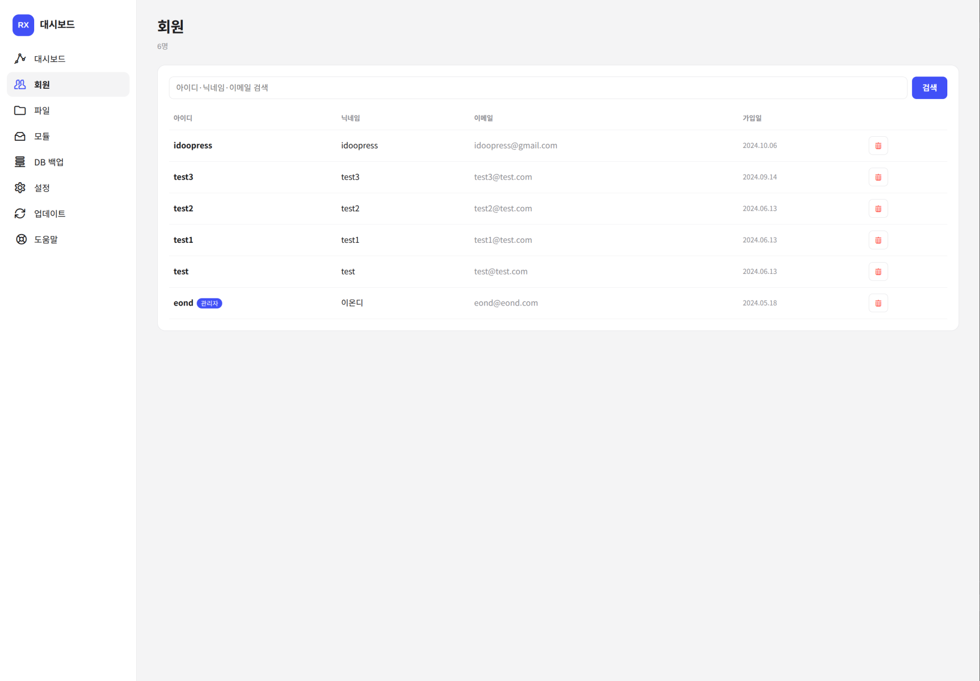Click the test2@test.com email
The image size is (980, 681).
(503, 209)
